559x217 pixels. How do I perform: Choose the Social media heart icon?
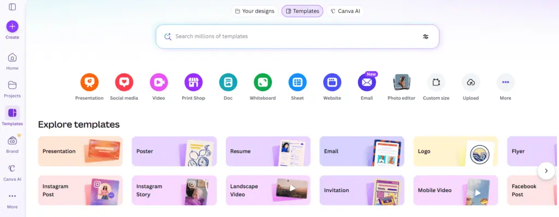(x=124, y=83)
